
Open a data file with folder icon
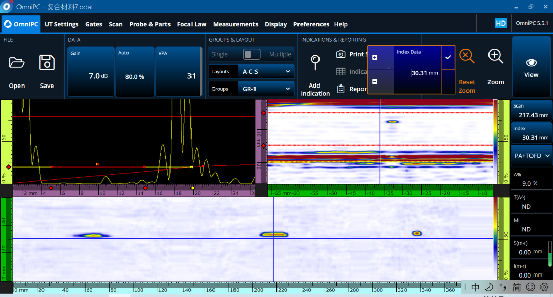16,63
